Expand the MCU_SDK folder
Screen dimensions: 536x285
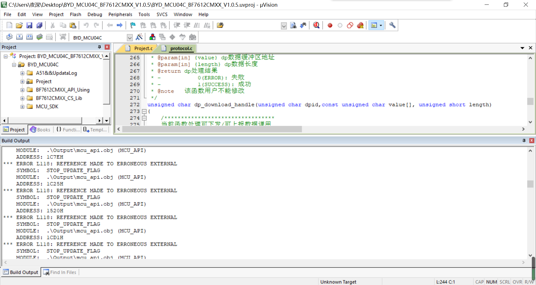22,107
